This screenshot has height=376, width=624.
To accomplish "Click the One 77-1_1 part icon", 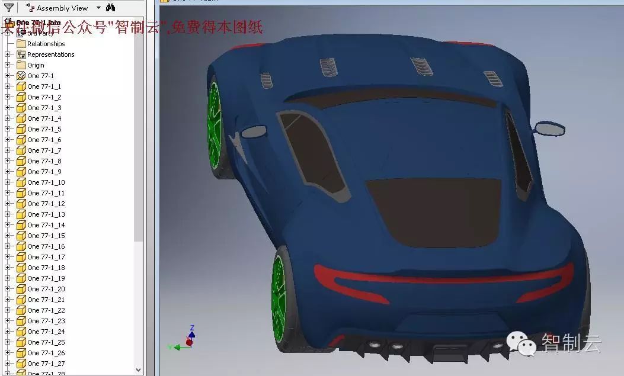I will (21, 86).
